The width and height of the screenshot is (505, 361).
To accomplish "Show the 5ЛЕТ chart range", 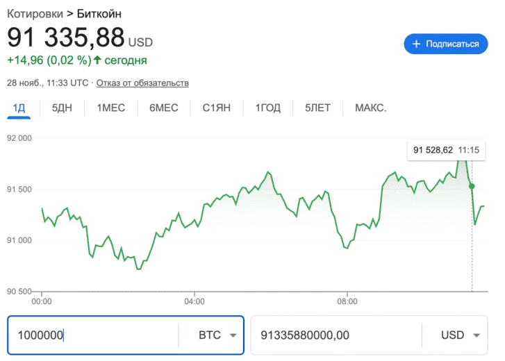I will [317, 108].
